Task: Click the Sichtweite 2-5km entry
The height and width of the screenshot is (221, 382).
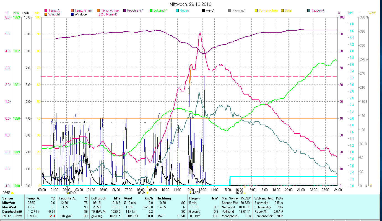Action: tap(268, 203)
